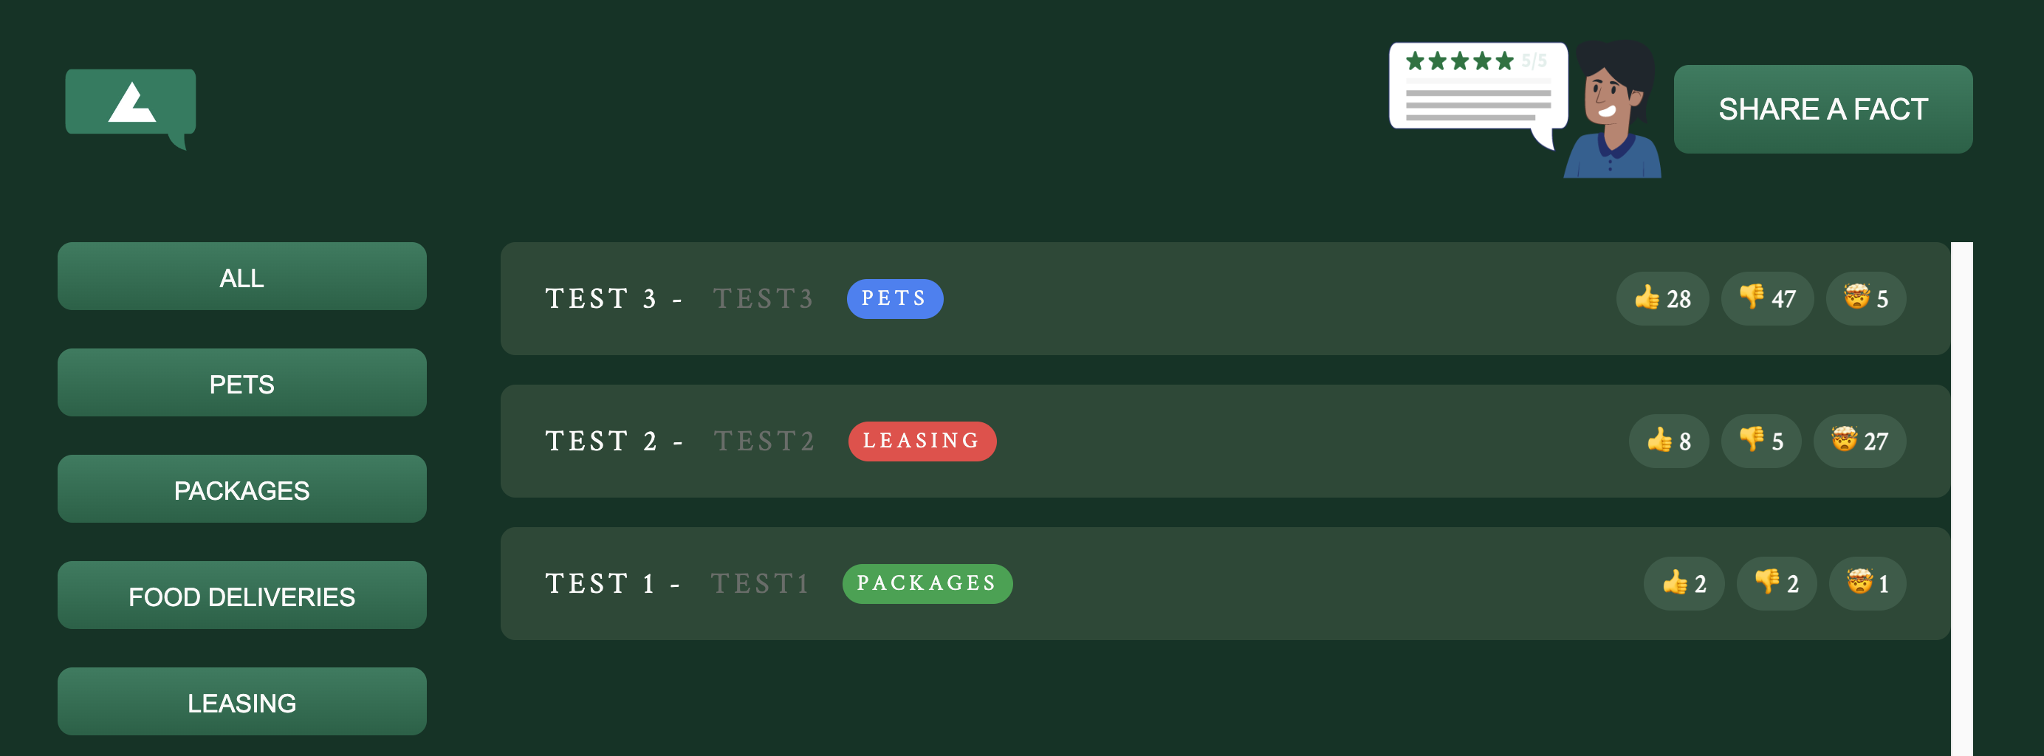Switch to the Leasing category
The image size is (2044, 756).
[242, 702]
